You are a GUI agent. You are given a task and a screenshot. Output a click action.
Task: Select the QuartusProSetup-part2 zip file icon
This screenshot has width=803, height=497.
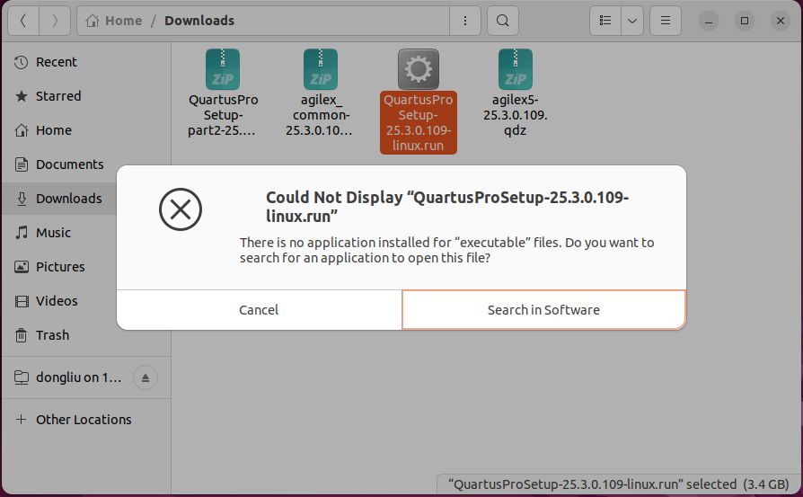pos(223,69)
